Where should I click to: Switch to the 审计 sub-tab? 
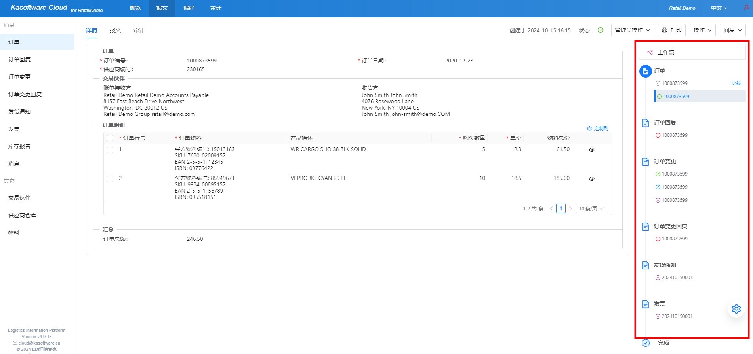139,30
